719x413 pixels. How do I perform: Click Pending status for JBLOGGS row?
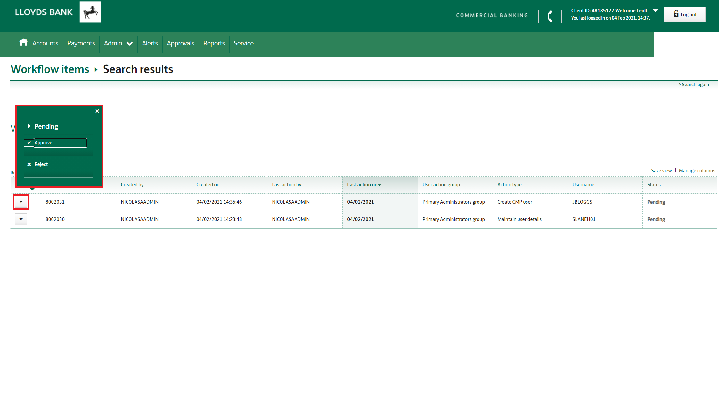pyautogui.click(x=656, y=202)
